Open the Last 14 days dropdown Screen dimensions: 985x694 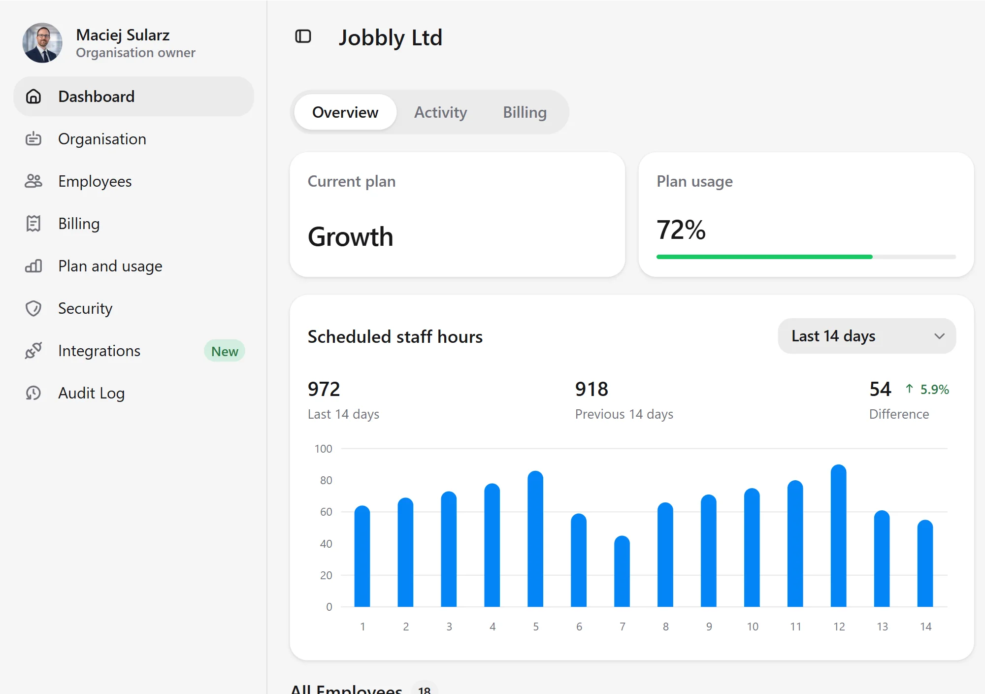point(867,336)
